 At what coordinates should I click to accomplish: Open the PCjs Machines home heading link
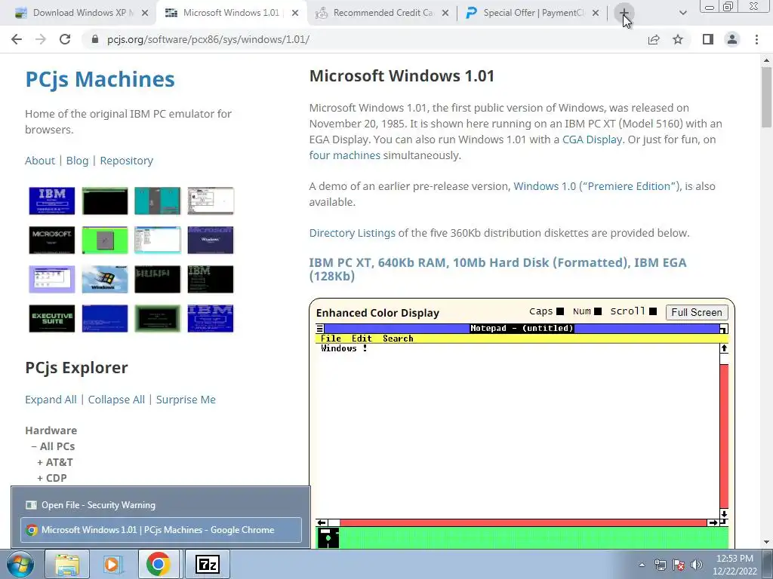point(100,79)
